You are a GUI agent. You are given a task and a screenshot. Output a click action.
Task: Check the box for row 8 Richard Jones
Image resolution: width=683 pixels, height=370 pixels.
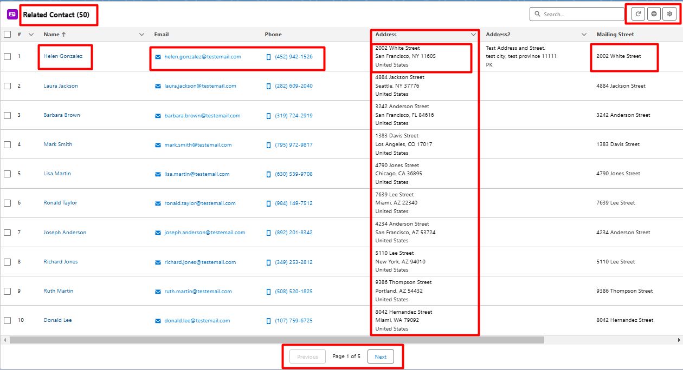7,262
